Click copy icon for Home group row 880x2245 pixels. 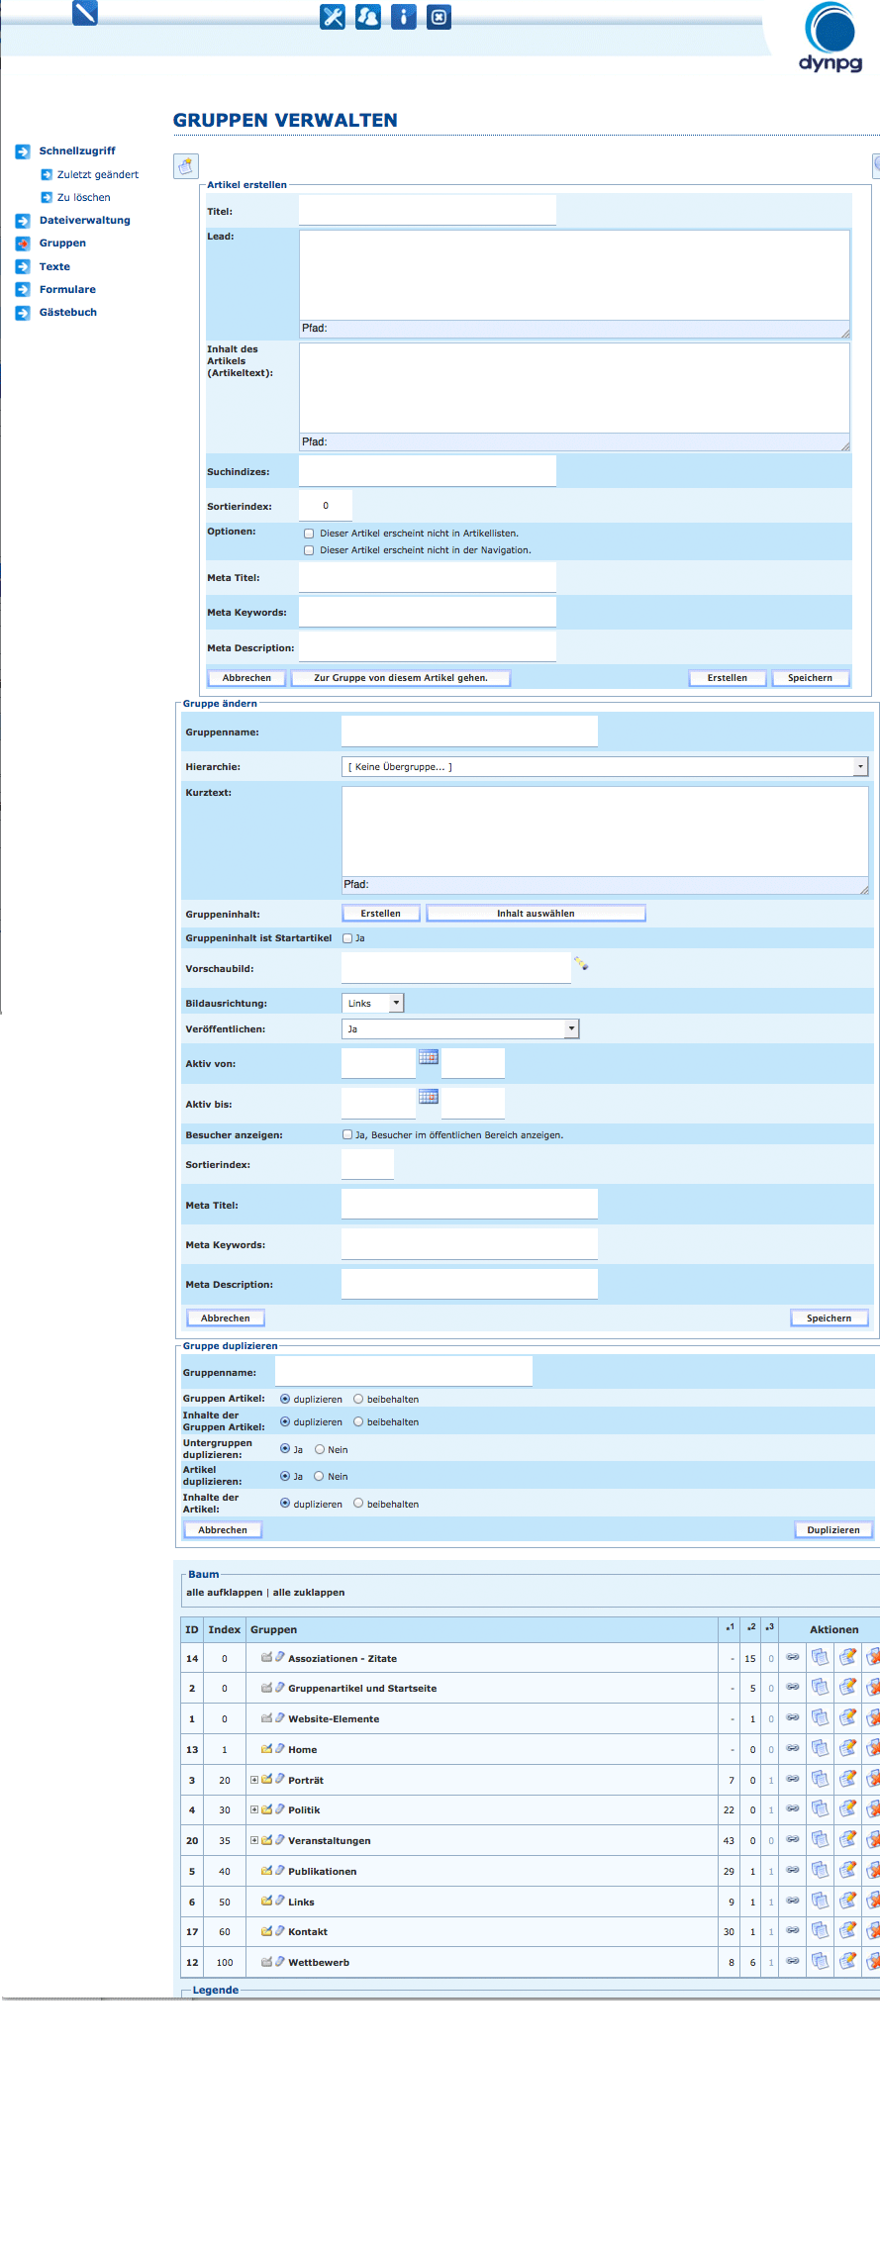pos(820,1748)
